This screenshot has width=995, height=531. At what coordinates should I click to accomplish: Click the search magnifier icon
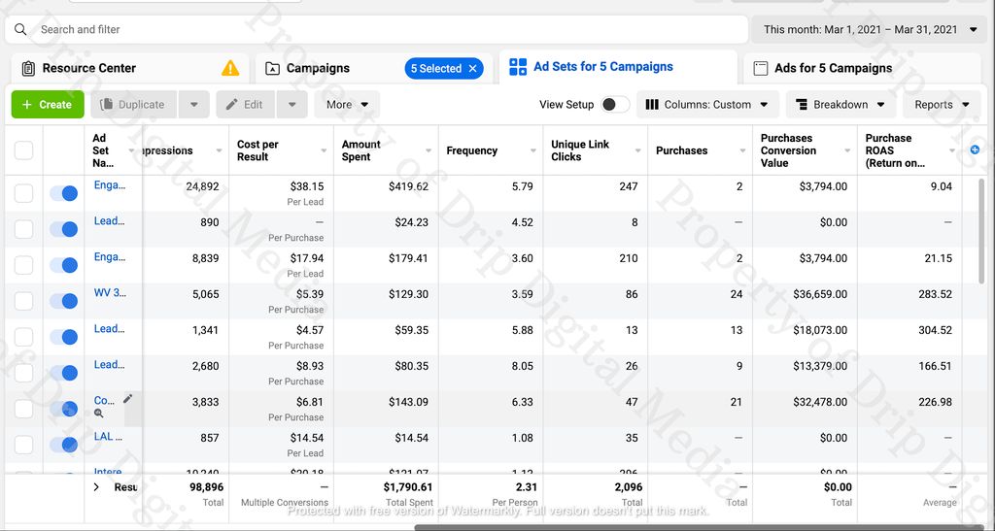pyautogui.click(x=20, y=30)
